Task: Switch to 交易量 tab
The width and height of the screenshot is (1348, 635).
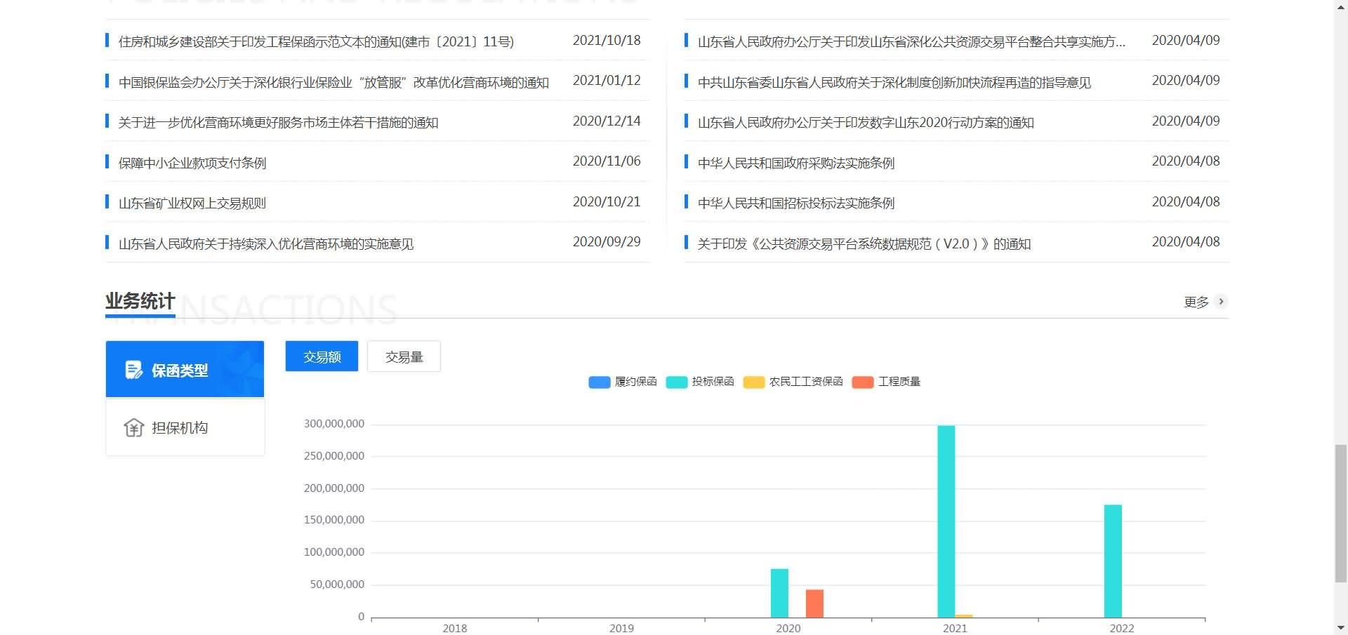Action: coord(404,356)
